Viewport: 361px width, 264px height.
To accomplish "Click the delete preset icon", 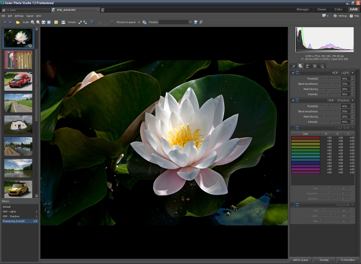I will click(x=201, y=22).
